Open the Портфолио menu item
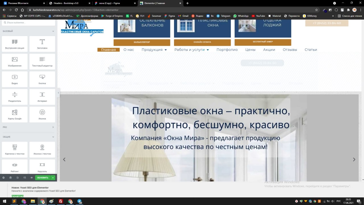 point(227,49)
